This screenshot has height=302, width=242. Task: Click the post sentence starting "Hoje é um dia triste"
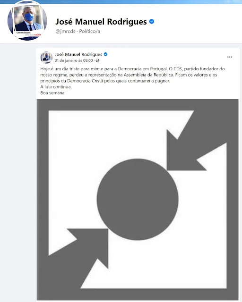point(104,69)
